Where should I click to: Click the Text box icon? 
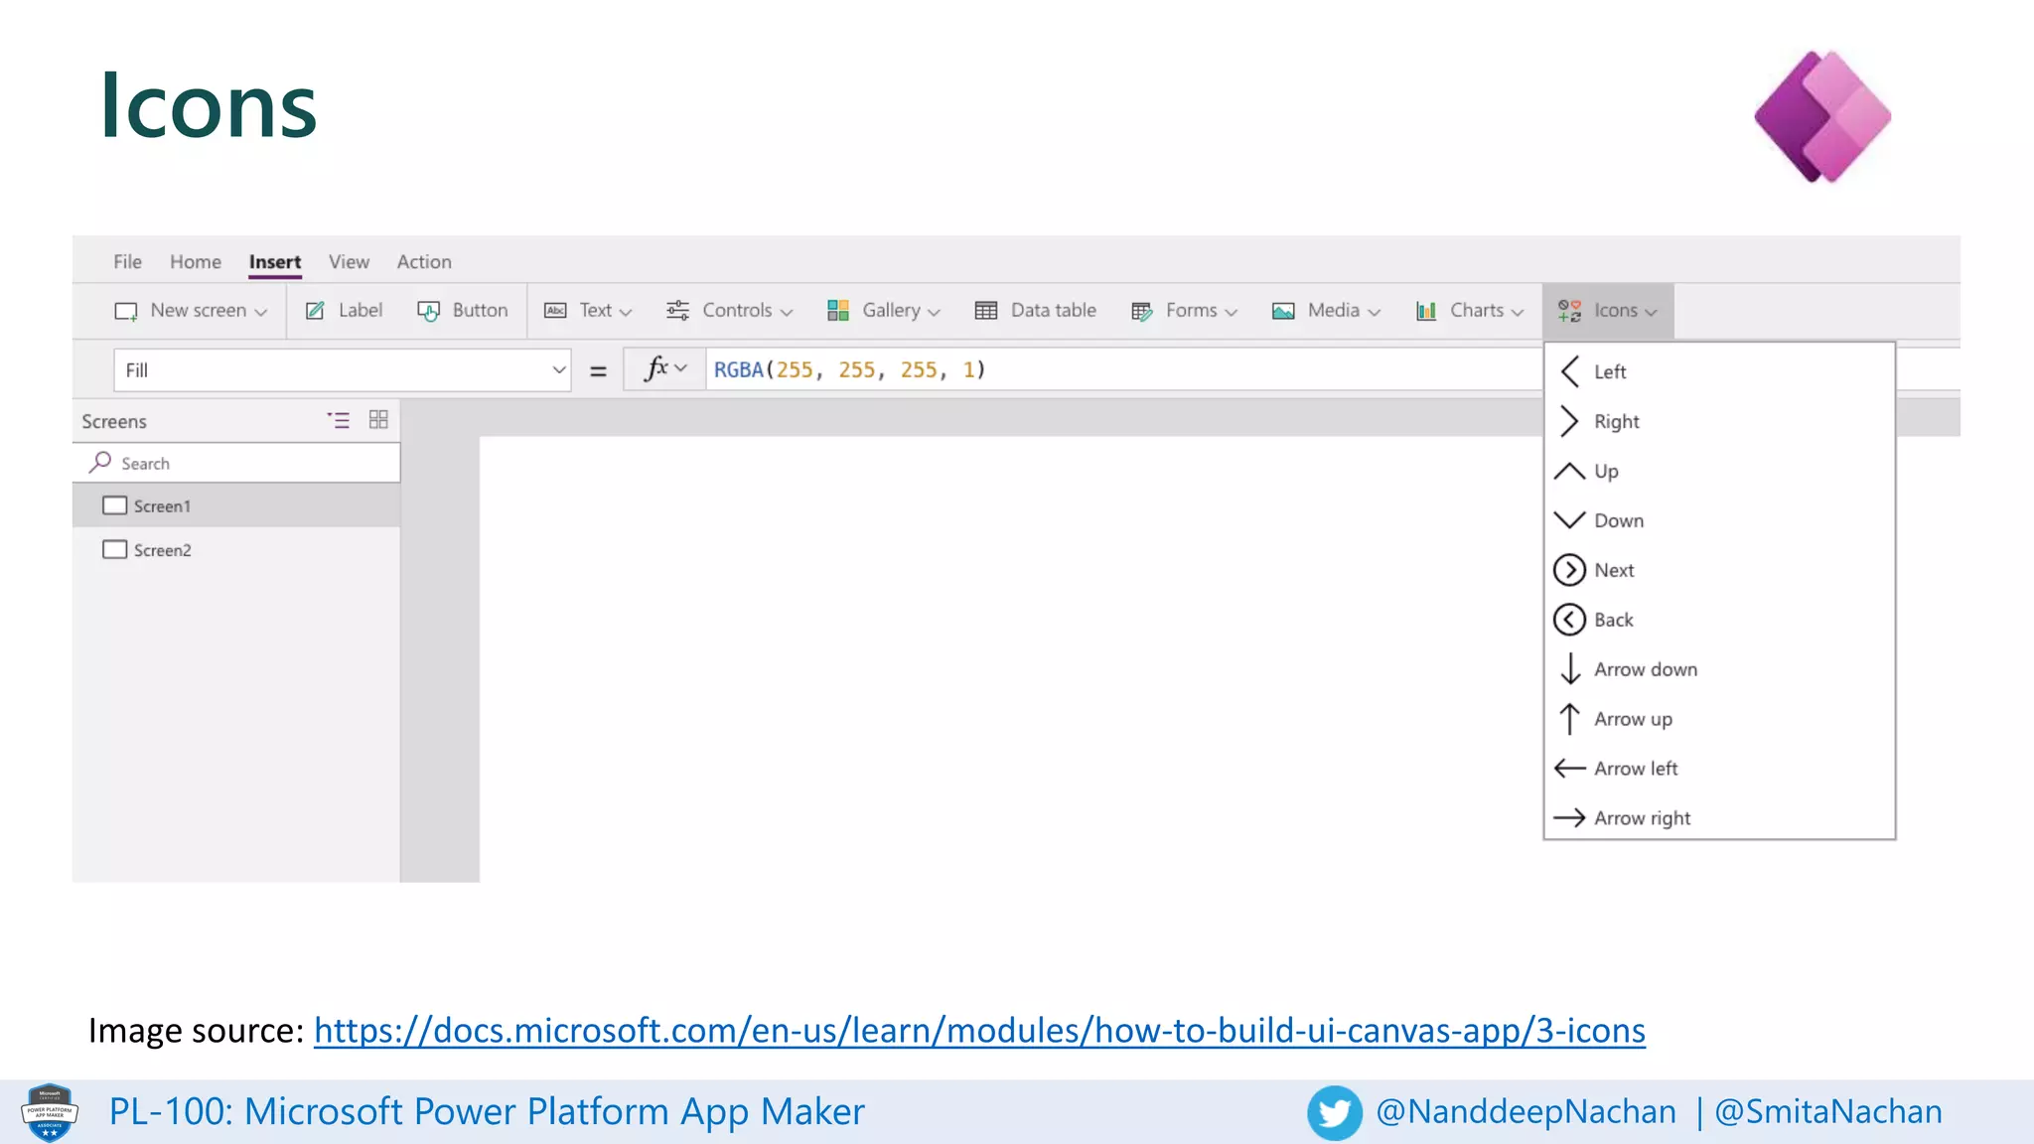(555, 311)
